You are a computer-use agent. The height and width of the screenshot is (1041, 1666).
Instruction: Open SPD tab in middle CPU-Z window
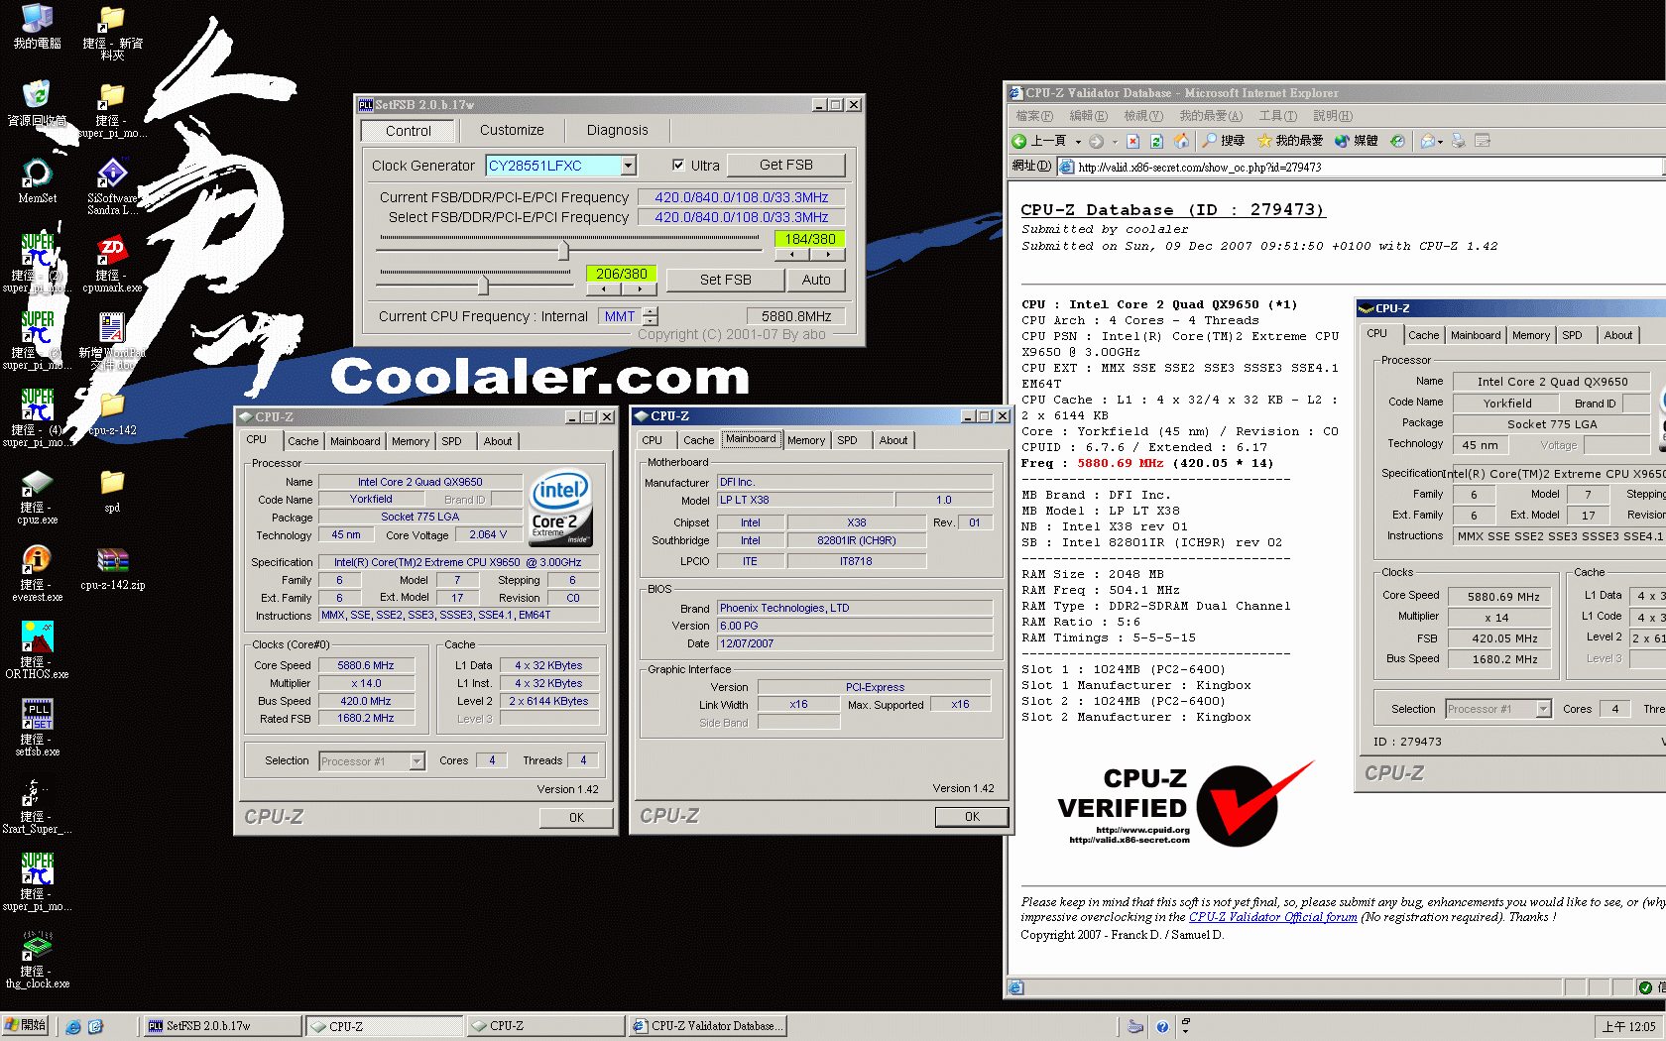[847, 440]
